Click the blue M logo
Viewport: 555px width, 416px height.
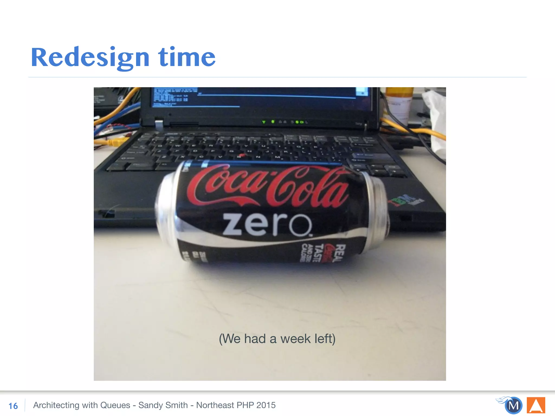coord(510,405)
